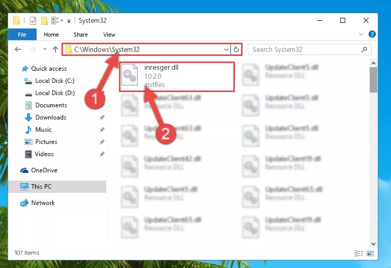Close the System32 window

[x=366, y=20]
